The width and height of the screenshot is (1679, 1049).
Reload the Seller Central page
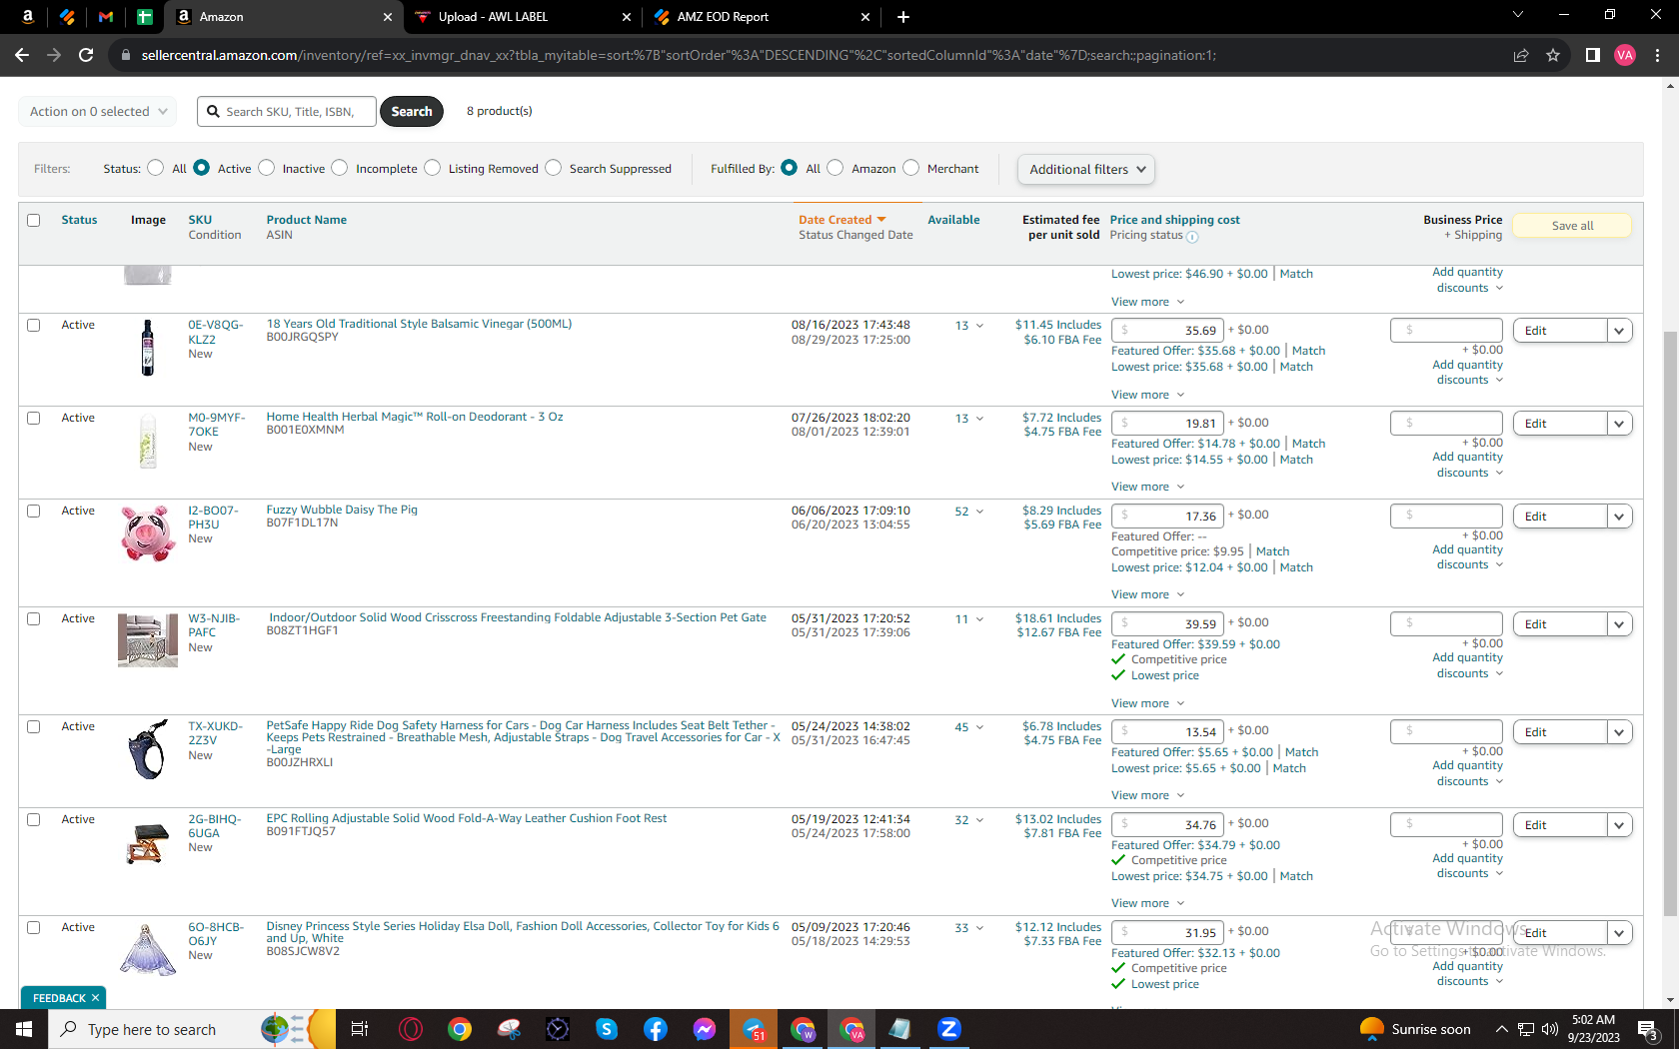point(86,55)
